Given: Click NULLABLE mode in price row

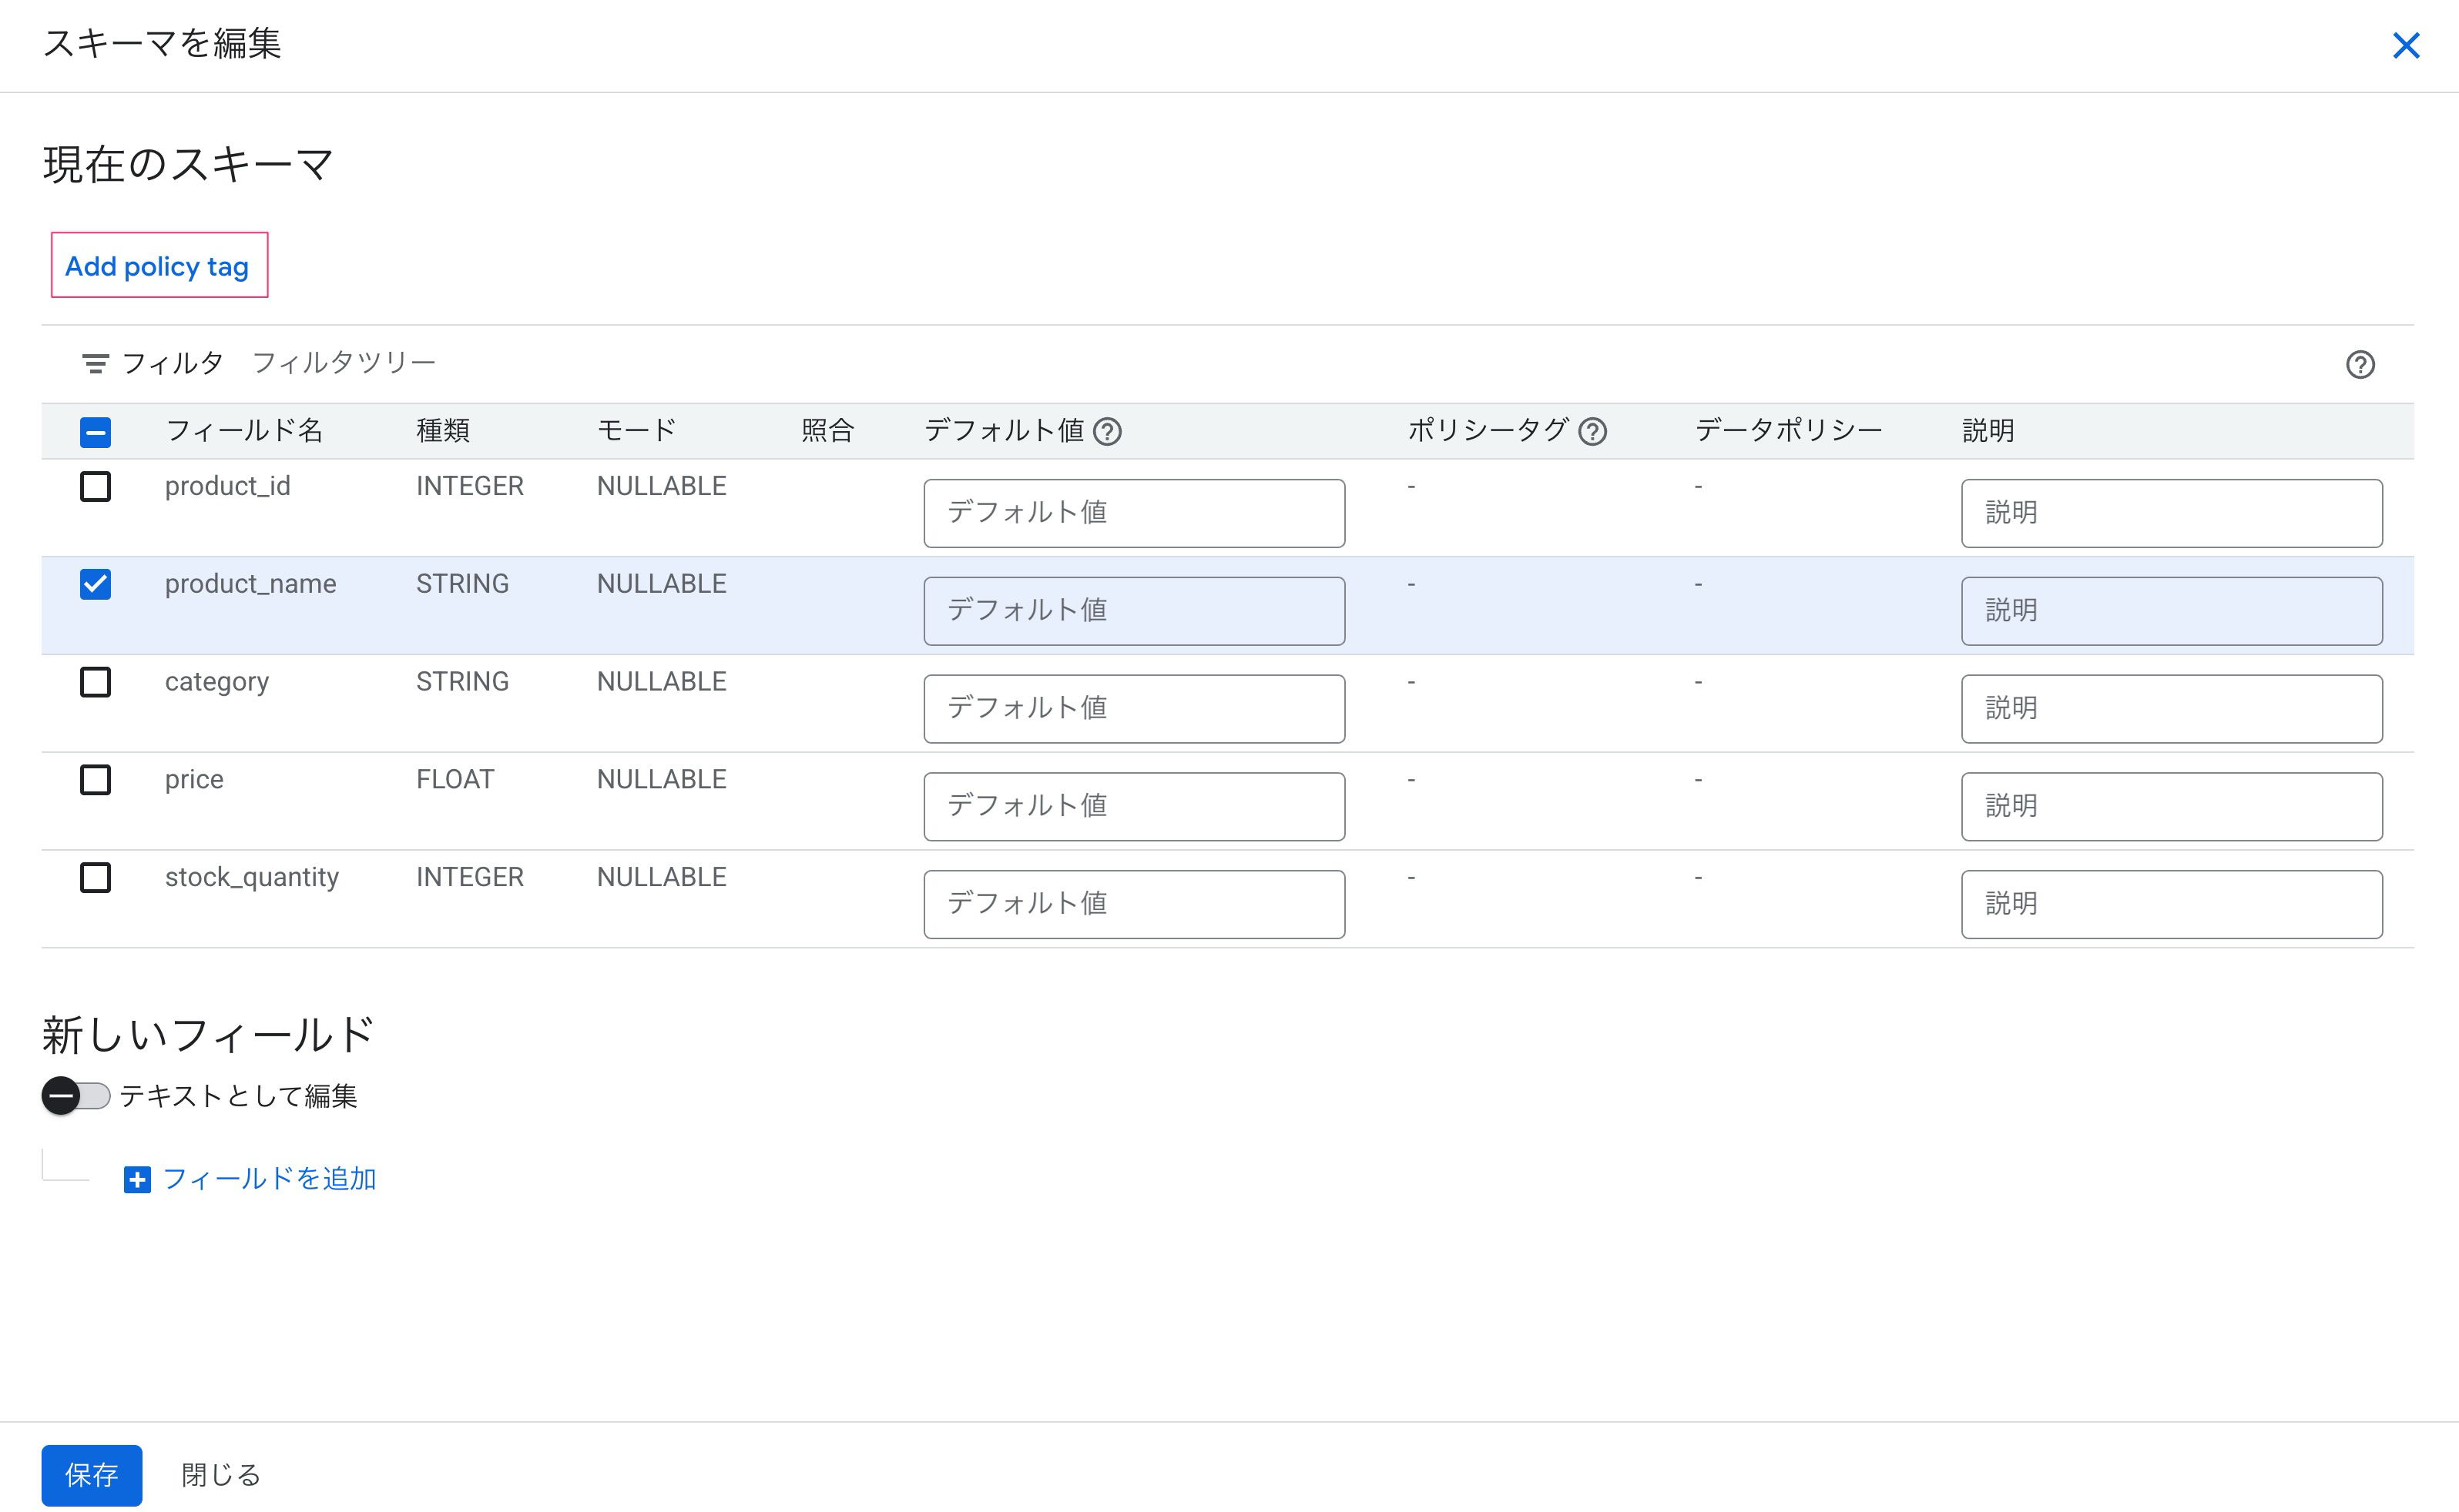Looking at the screenshot, I should coord(661,780).
